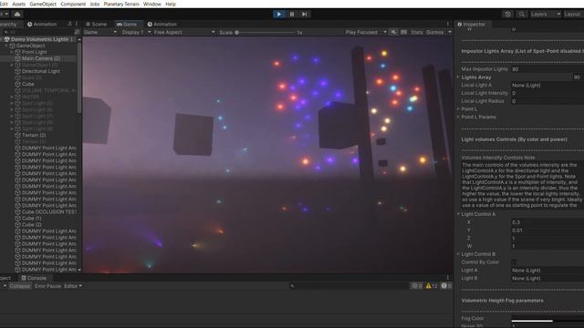The width and height of the screenshot is (584, 328).
Task: Toggle the mute audio icon in Game view
Action: tap(393, 33)
